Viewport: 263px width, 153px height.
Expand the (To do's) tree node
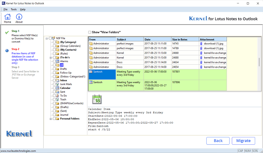point(51,58)
